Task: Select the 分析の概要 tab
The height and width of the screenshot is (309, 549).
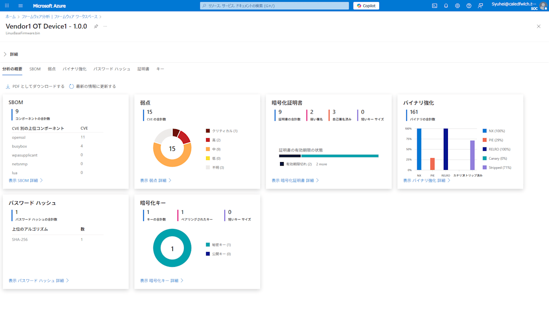Action: tap(12, 69)
